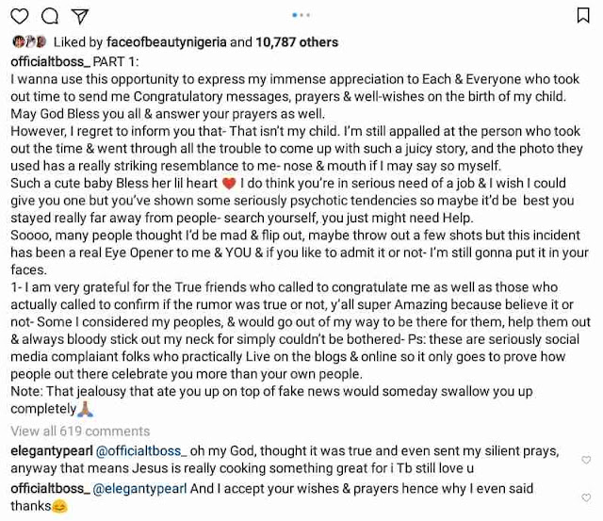This screenshot has height=521, width=603.
Task: Open officialtboss_ profile from the reply username
Action: click(x=51, y=489)
